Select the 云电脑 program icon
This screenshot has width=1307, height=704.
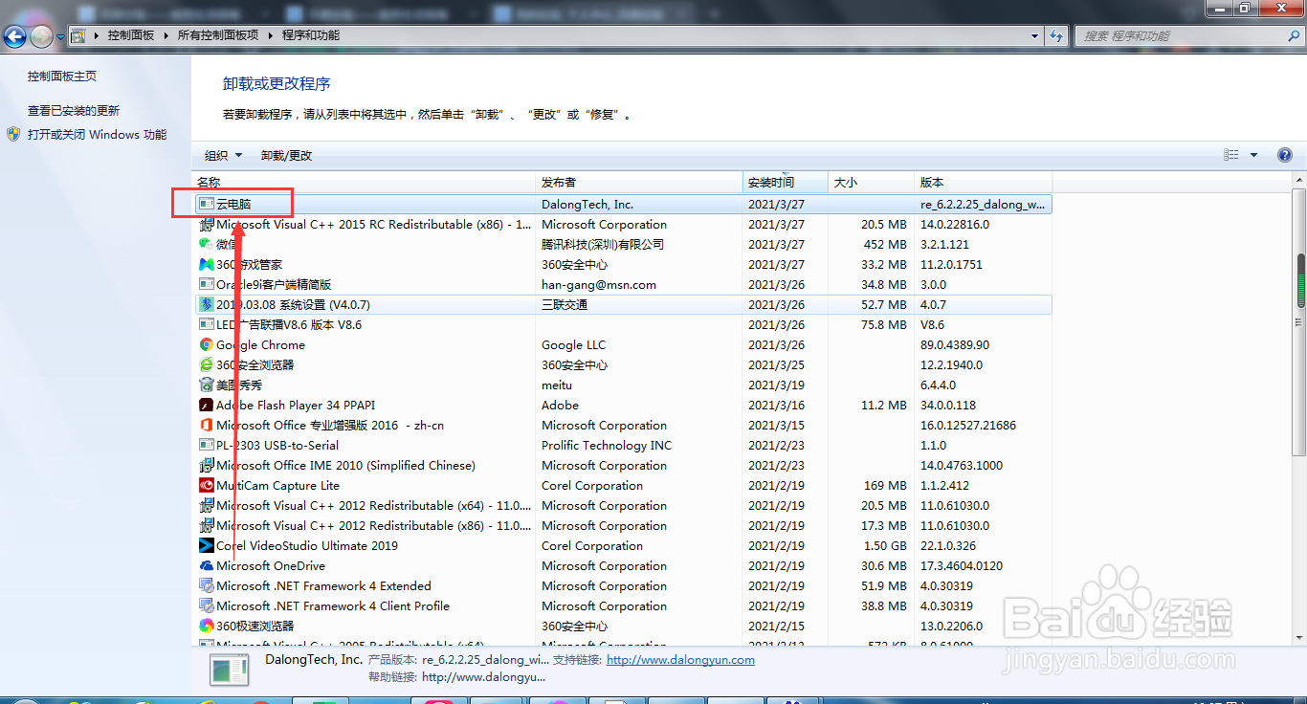coord(206,205)
